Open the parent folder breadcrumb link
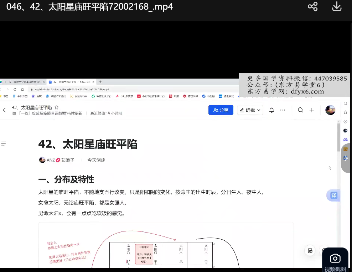352x272 pixels. (50, 113)
